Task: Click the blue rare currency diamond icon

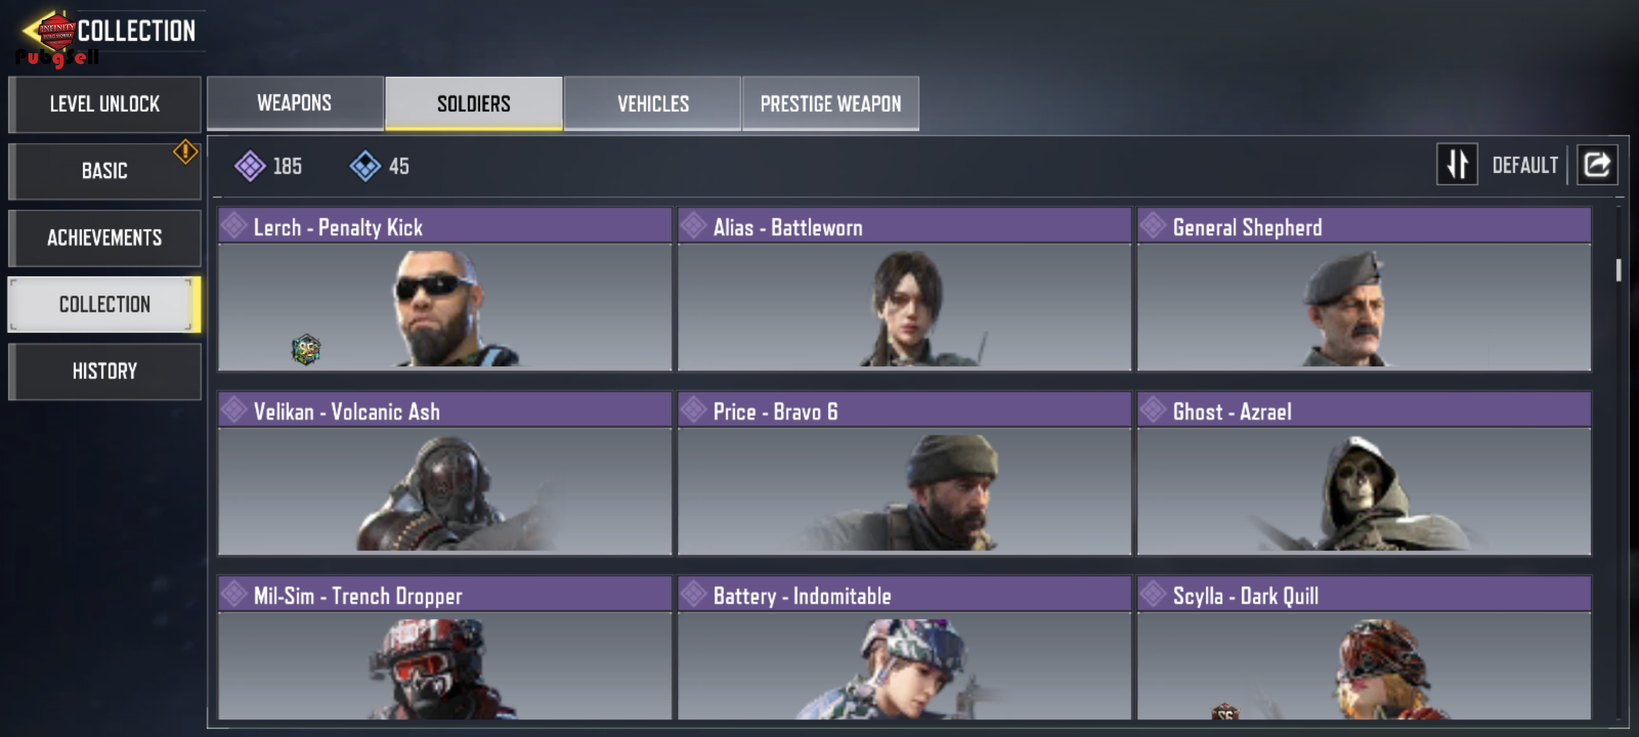Action: click(365, 166)
